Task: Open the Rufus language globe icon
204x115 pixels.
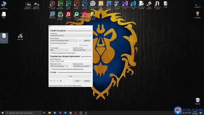Action: [51, 81]
